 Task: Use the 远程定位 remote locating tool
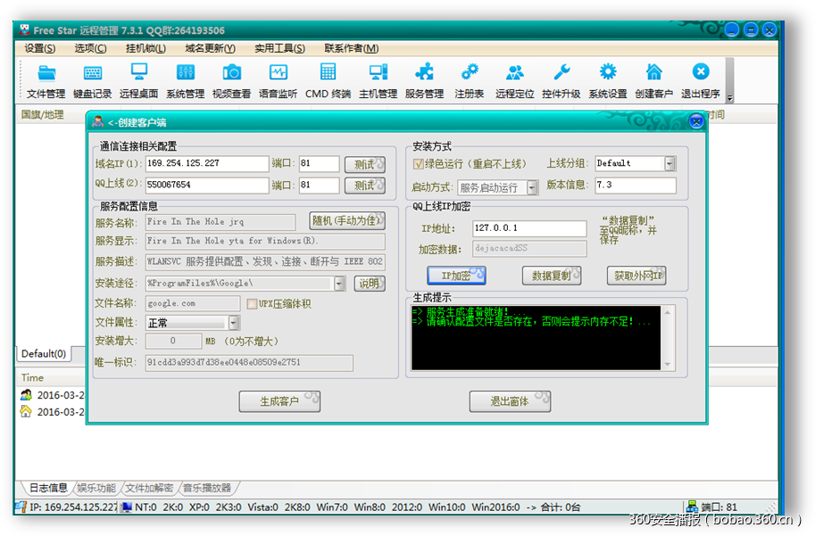[515, 79]
